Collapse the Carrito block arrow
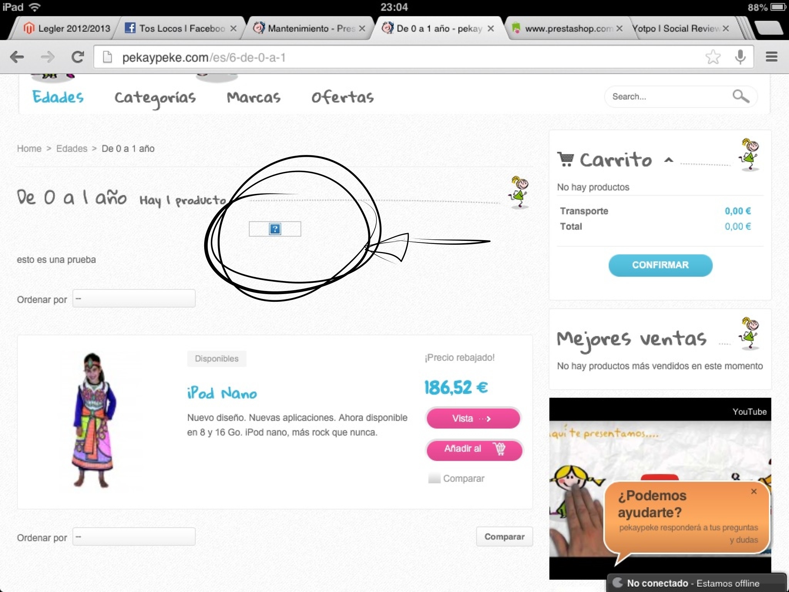The height and width of the screenshot is (592, 789). [x=669, y=160]
